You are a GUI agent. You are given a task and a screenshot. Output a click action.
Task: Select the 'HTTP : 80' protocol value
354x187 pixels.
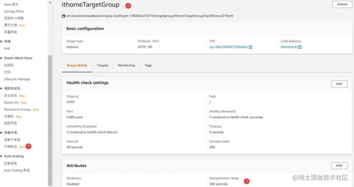[145, 47]
